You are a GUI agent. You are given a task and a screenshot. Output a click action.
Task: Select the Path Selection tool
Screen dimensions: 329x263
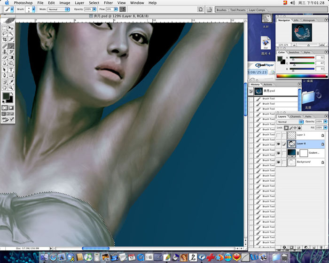[x=5, y=70]
